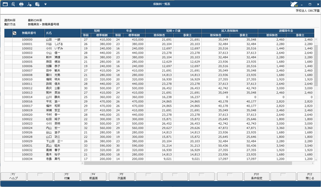
Task: Click the PDF export icon
Action: [29, 4]
